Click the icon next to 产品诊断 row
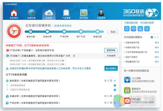The width and height of the screenshot is (163, 111). tap(7, 103)
